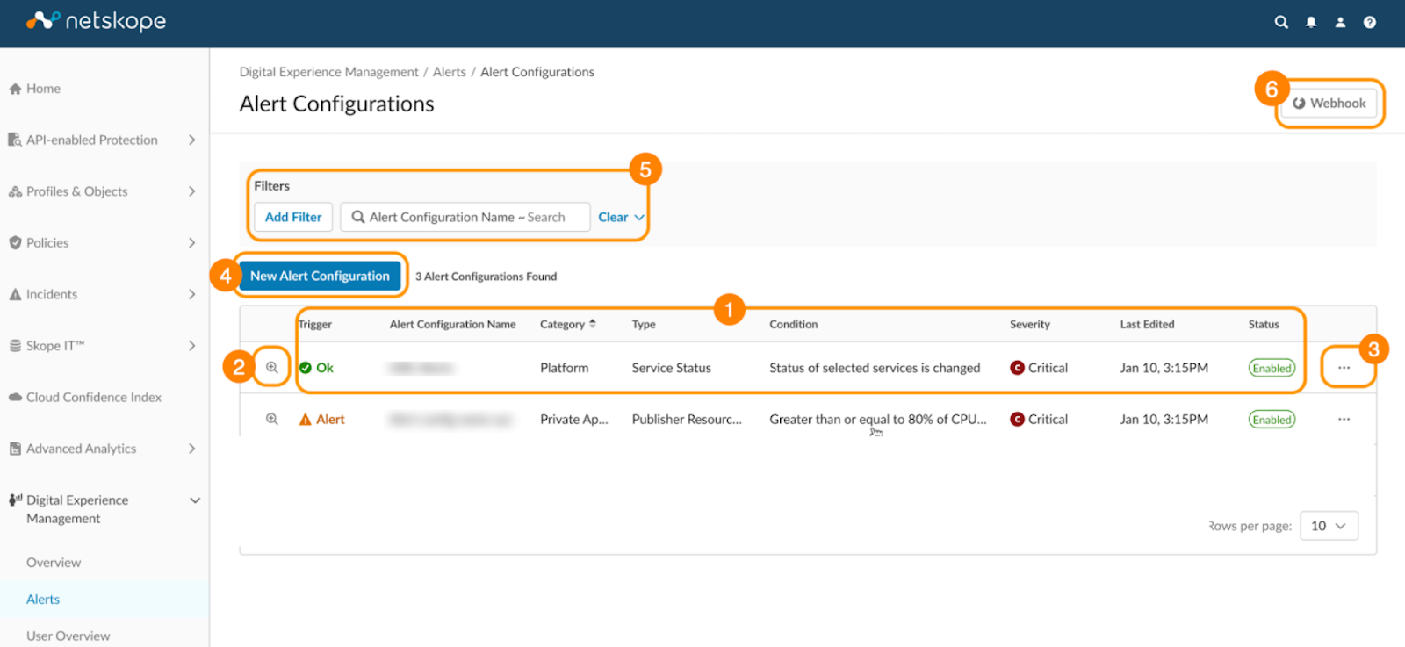The height and width of the screenshot is (647, 1405).
Task: Select Alerts in the sidebar
Action: pyautogui.click(x=43, y=600)
